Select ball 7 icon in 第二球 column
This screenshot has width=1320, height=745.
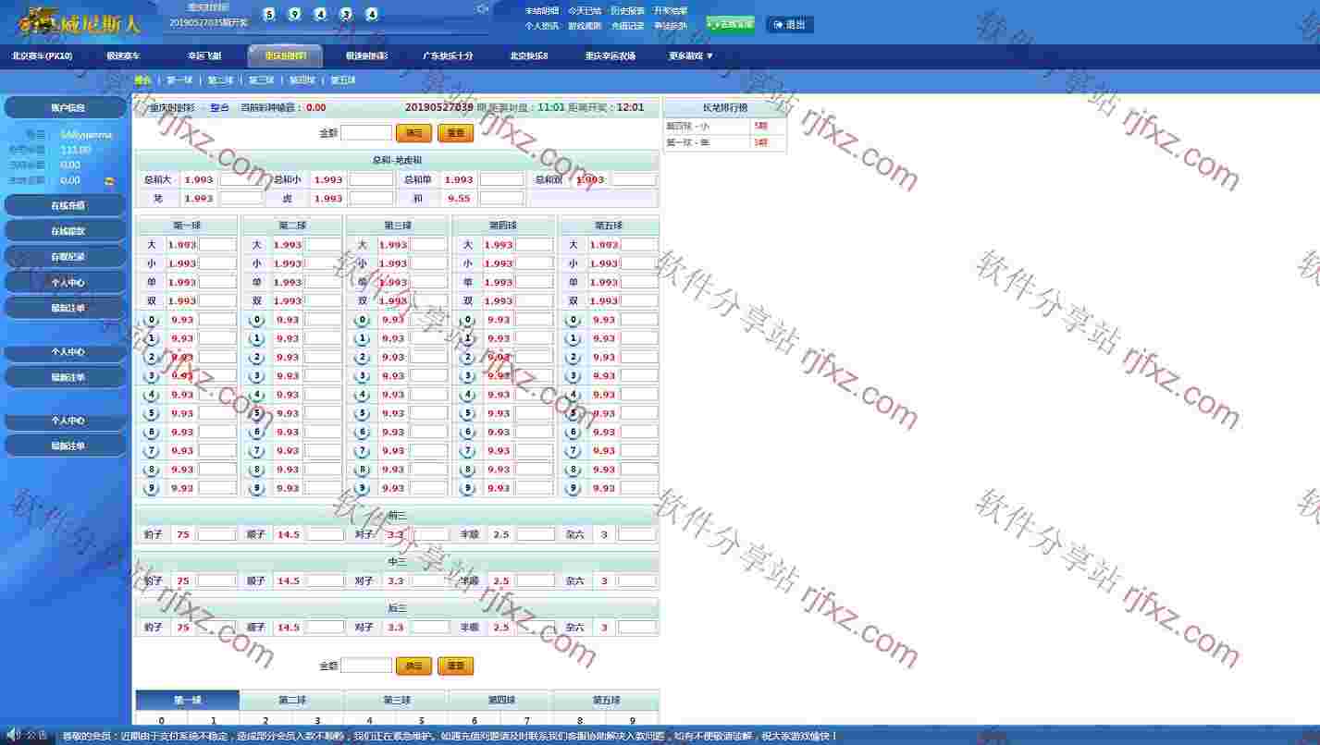coord(256,451)
